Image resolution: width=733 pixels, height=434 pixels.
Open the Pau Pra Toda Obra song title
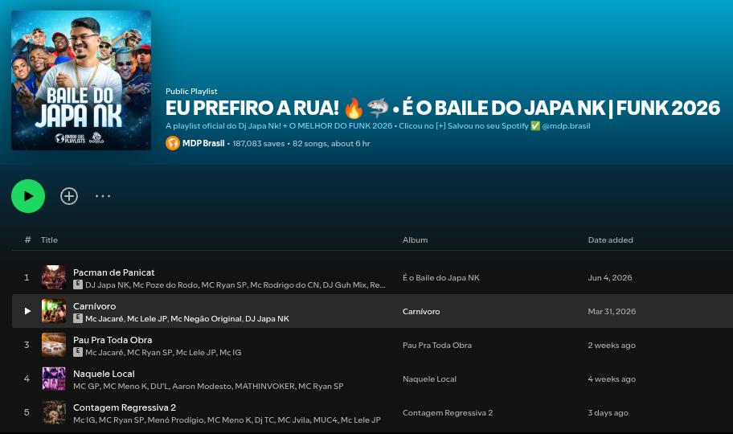click(113, 339)
